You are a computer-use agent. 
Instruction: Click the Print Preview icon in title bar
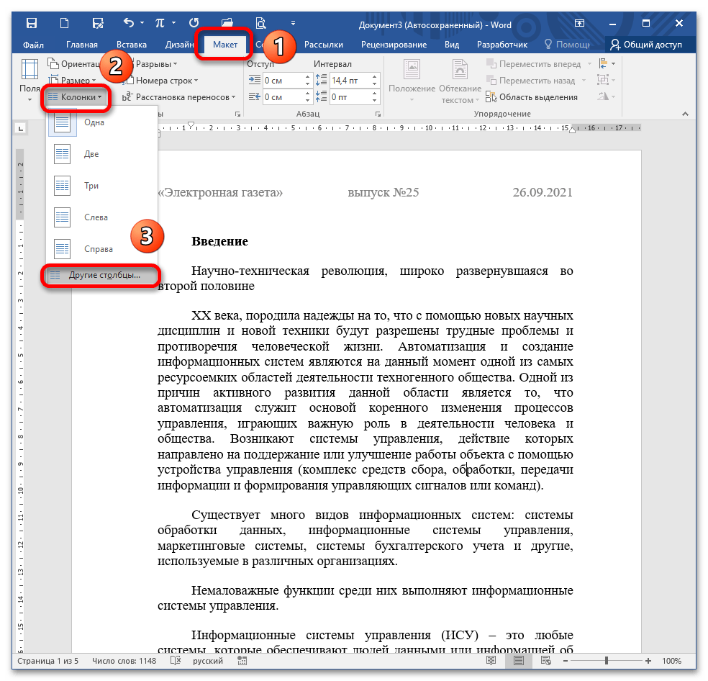click(x=261, y=24)
